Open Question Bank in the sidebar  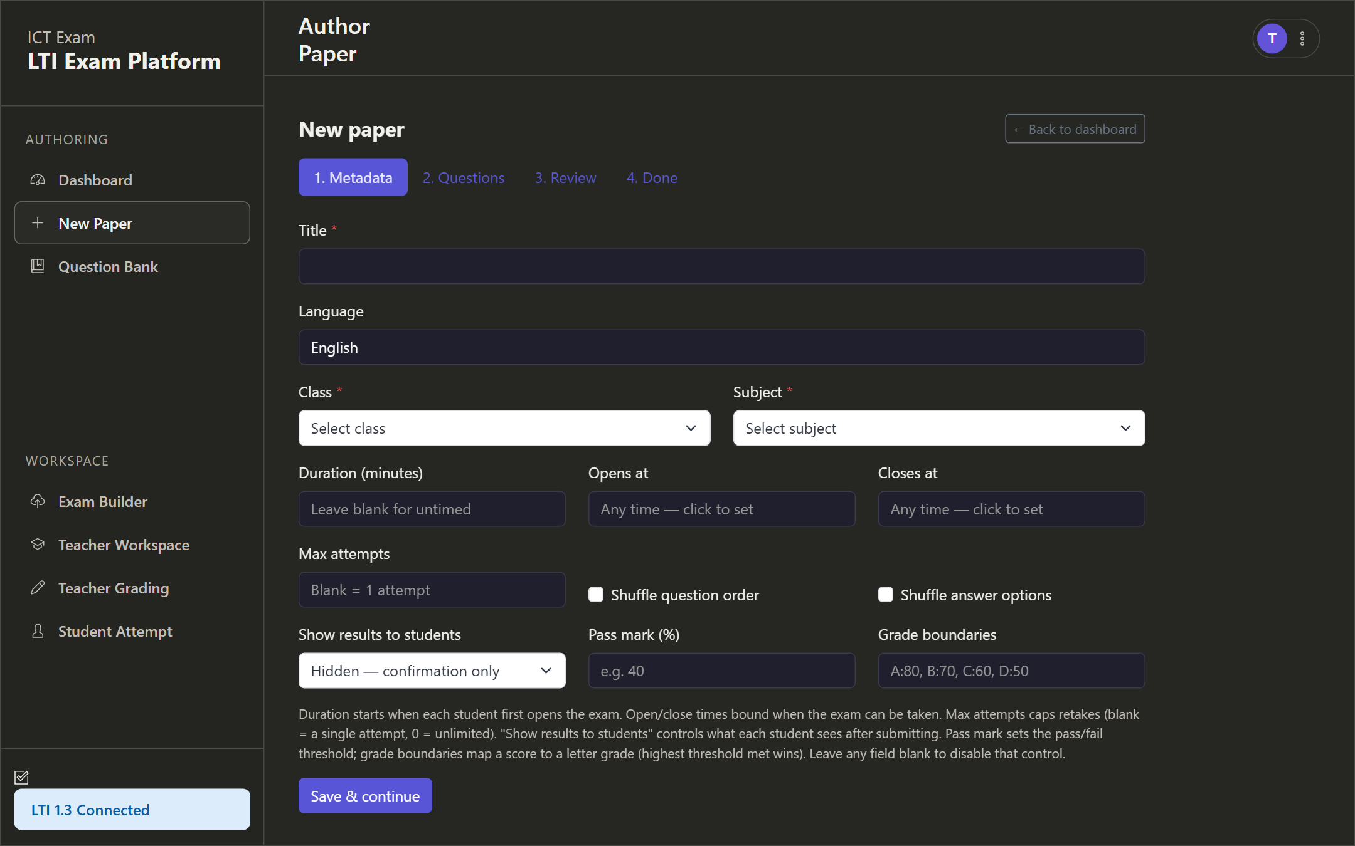tap(132, 267)
